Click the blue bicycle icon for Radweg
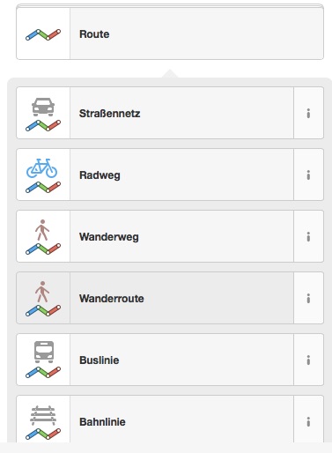332x453 pixels. click(x=42, y=168)
